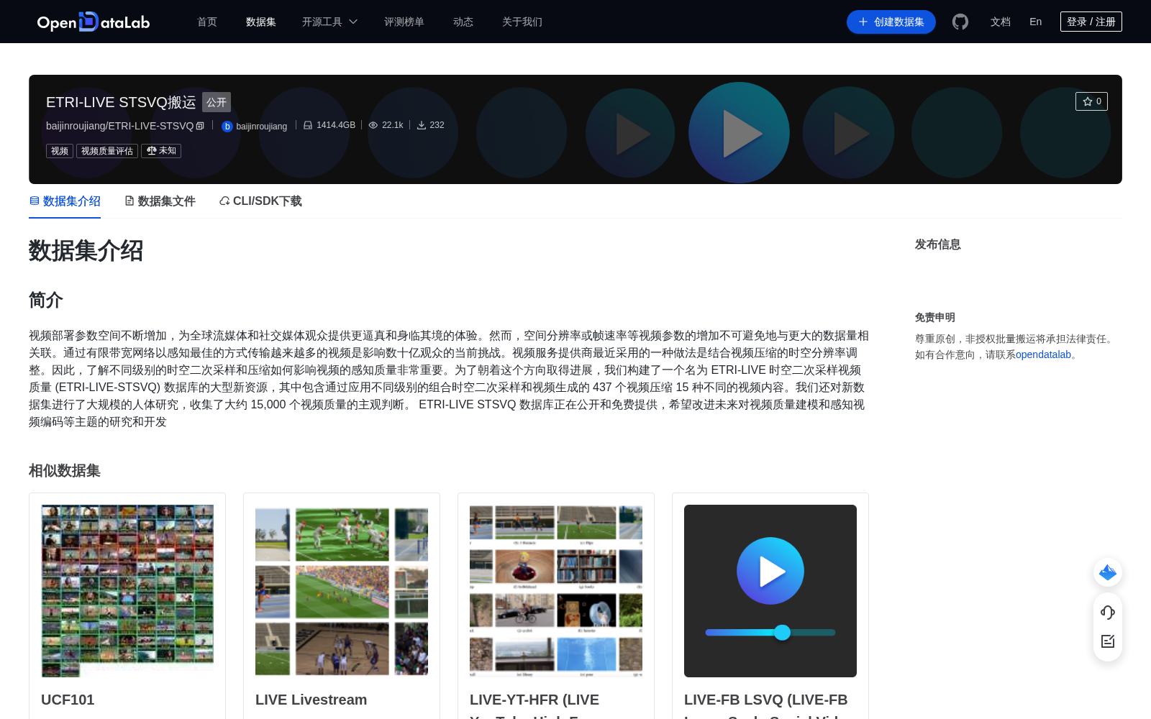Open 评测榜单 in navigation
1151x719 pixels.
pyautogui.click(x=404, y=22)
